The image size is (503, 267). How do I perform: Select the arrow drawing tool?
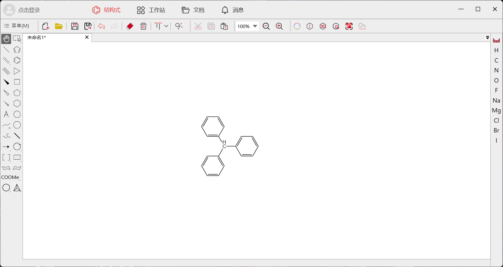(x=6, y=147)
